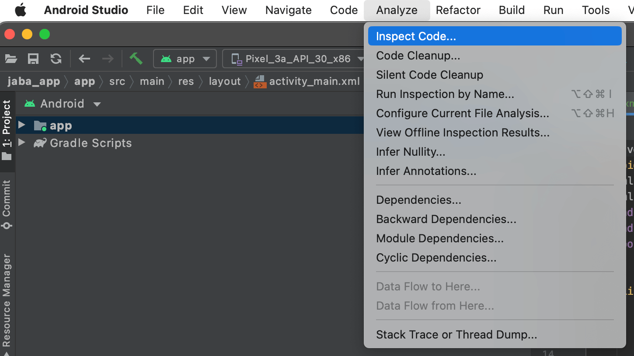Select the Gradle Scripts row

pos(190,143)
